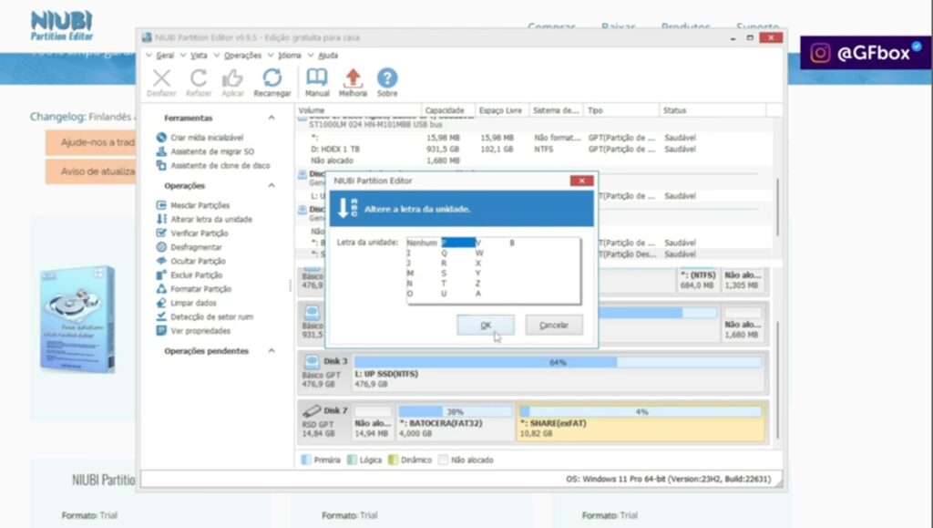Collapse the Operações pendentes section

pyautogui.click(x=272, y=351)
